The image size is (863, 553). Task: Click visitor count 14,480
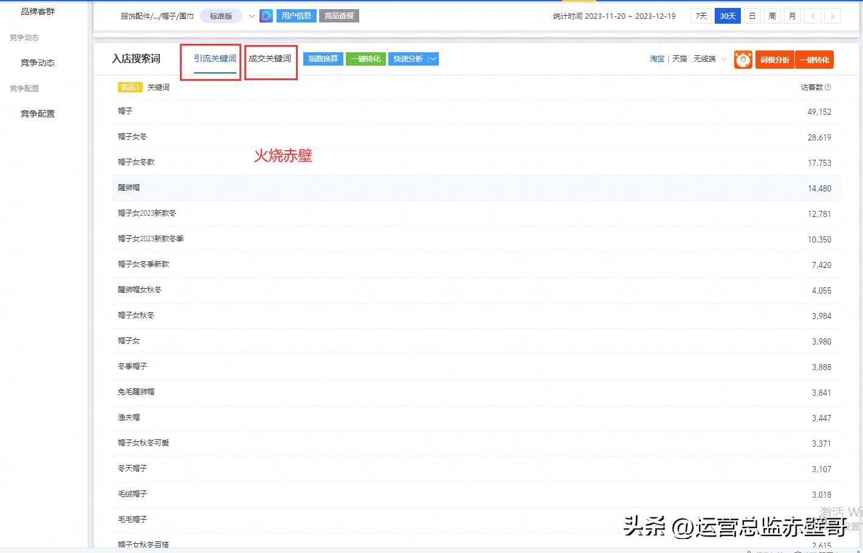point(819,188)
